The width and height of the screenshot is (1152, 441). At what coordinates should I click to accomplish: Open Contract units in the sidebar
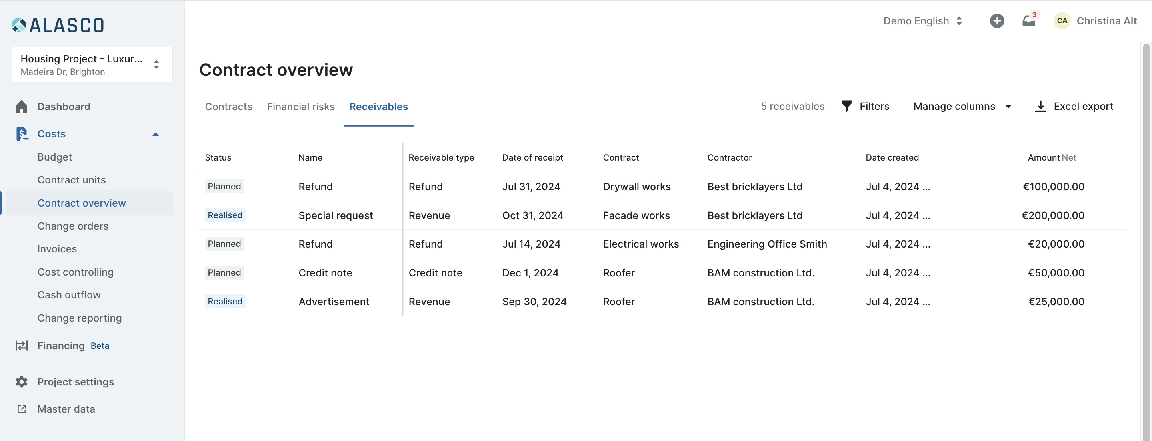[x=72, y=180]
